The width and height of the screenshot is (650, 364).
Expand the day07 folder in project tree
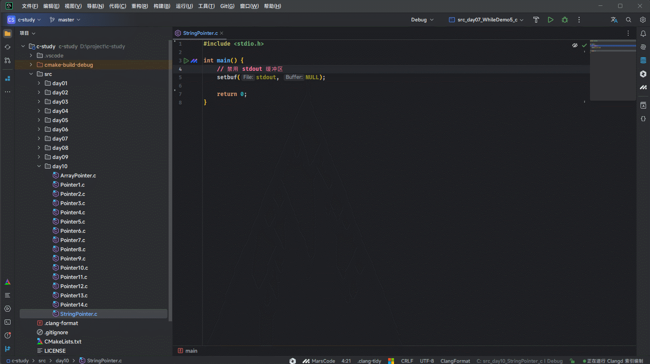click(x=39, y=138)
